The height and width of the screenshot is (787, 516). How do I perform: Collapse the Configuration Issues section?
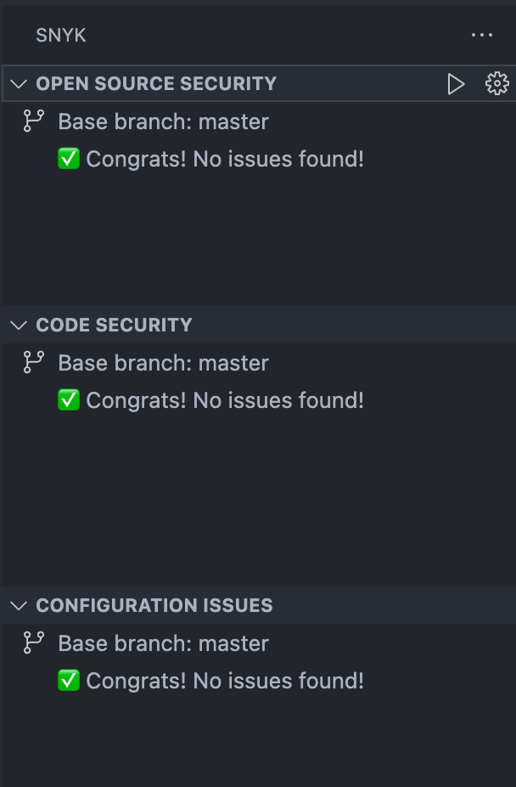[x=18, y=605]
